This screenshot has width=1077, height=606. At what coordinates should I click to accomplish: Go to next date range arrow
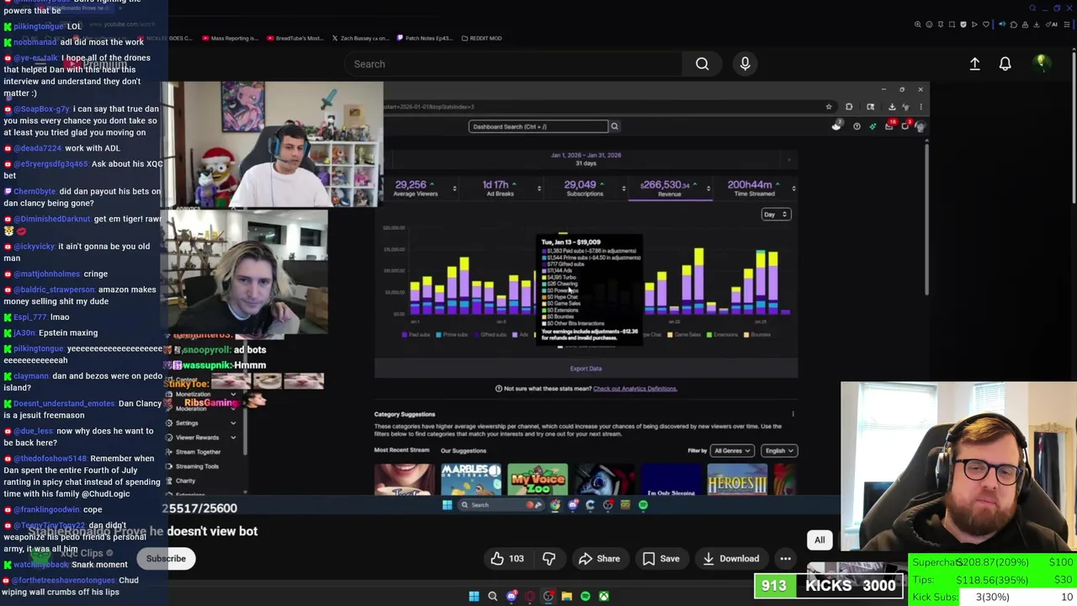[x=788, y=159]
